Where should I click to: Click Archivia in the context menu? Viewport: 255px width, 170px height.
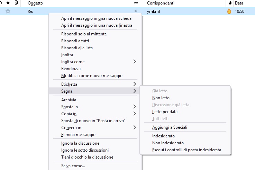95,100
